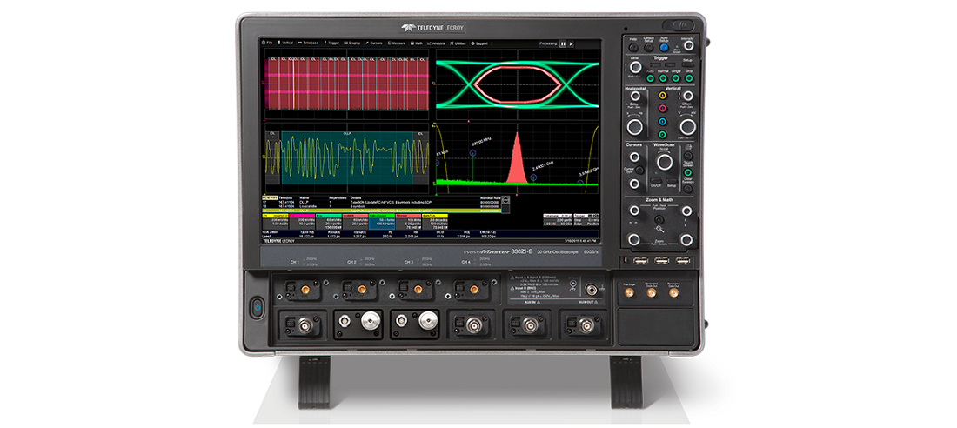Push the Clear Sweeps button
This screenshot has height=428, width=957.
click(x=688, y=189)
